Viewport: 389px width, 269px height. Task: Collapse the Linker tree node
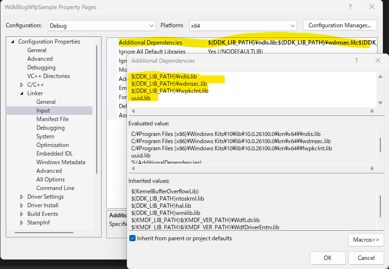coord(22,93)
